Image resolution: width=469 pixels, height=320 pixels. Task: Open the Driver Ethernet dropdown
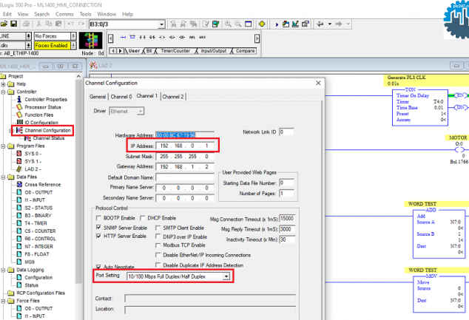point(141,112)
